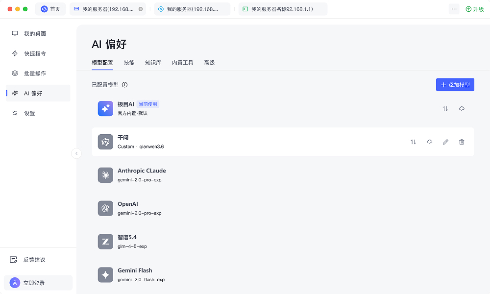
Task: Switch to the 内置工具 tab
Action: (x=182, y=63)
